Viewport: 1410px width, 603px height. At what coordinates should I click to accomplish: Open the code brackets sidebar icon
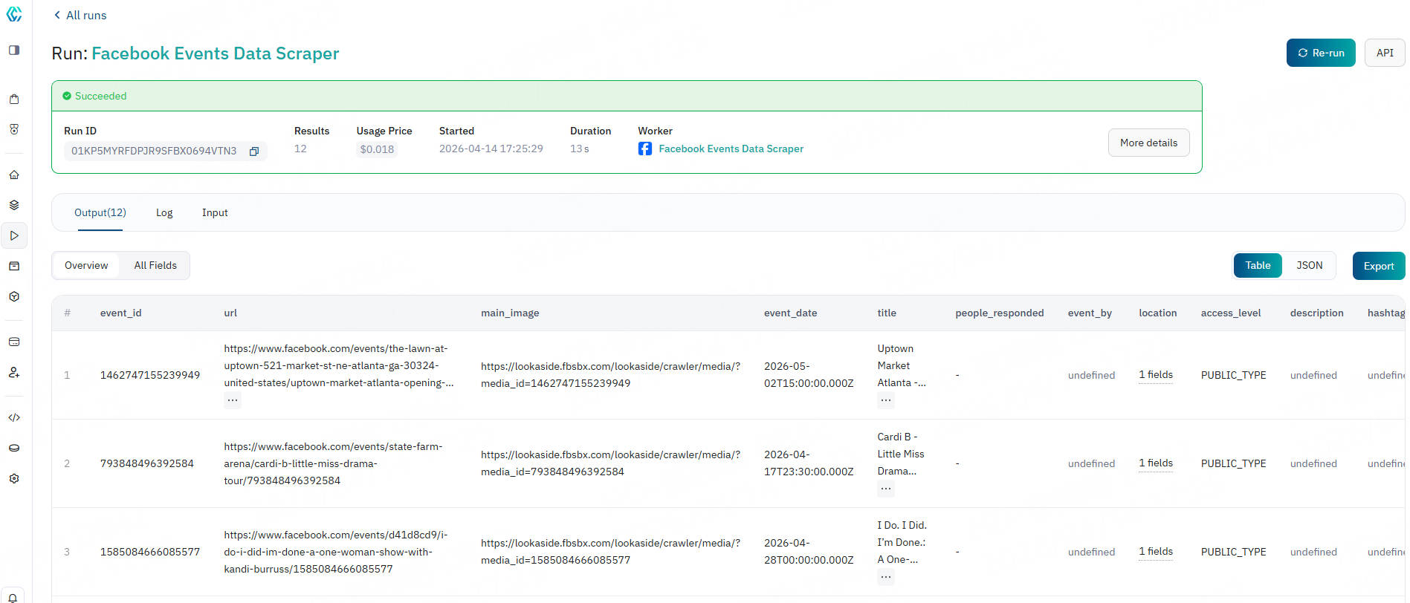14,417
